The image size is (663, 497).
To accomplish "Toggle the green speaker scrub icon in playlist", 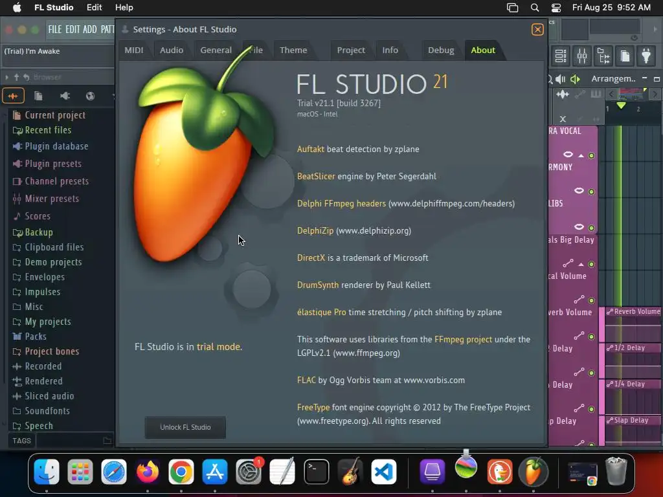I will coord(575,79).
